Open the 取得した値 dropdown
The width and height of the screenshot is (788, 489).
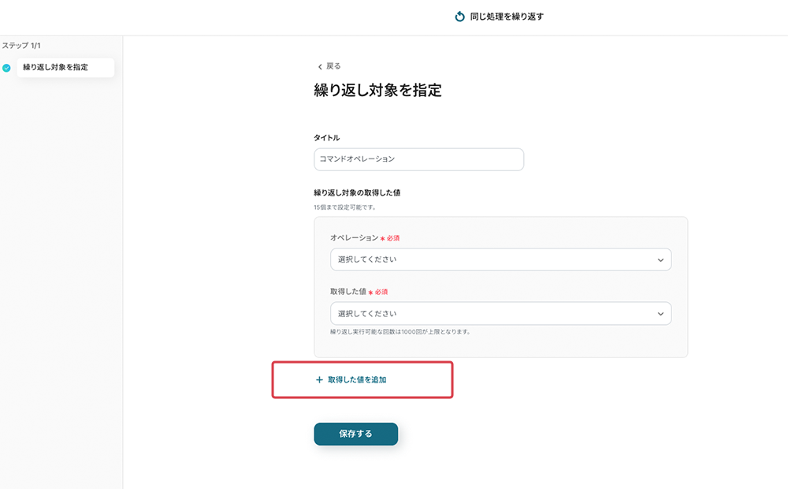500,313
